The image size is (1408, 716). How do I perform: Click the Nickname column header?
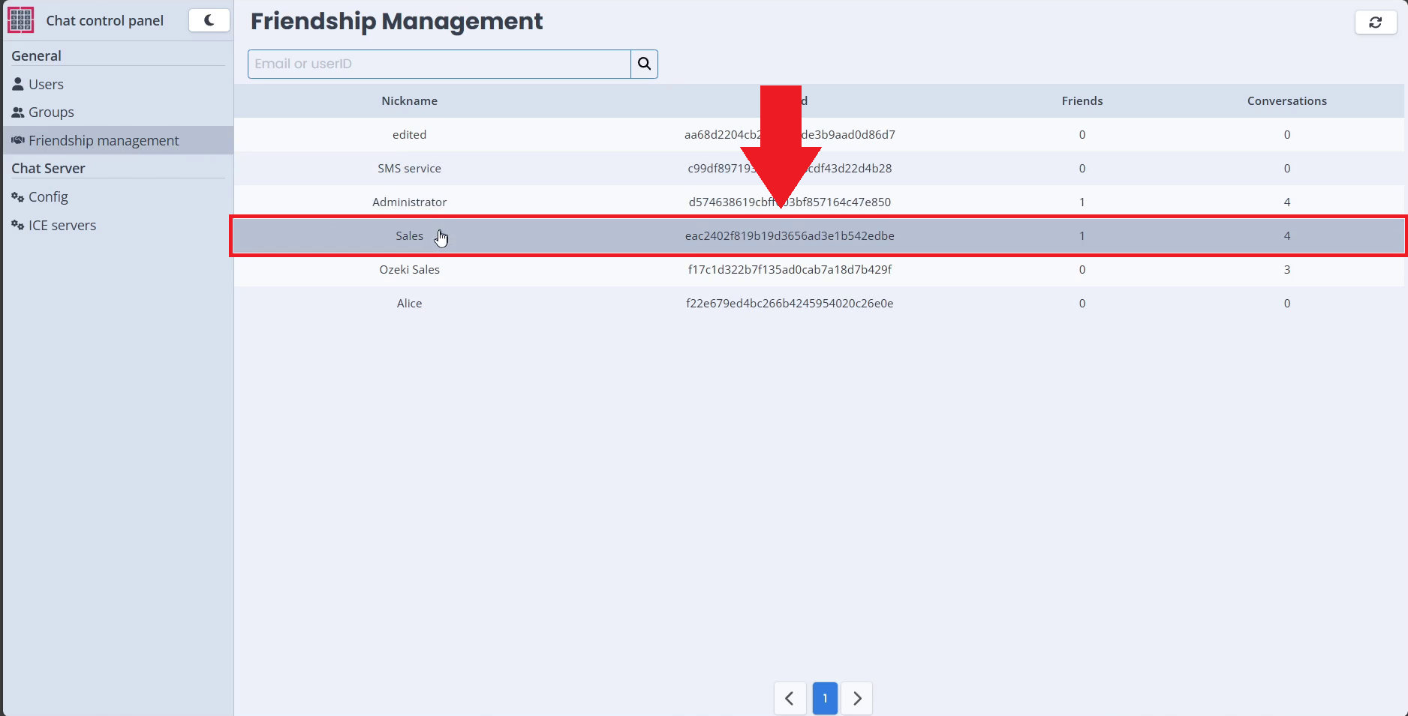click(409, 101)
